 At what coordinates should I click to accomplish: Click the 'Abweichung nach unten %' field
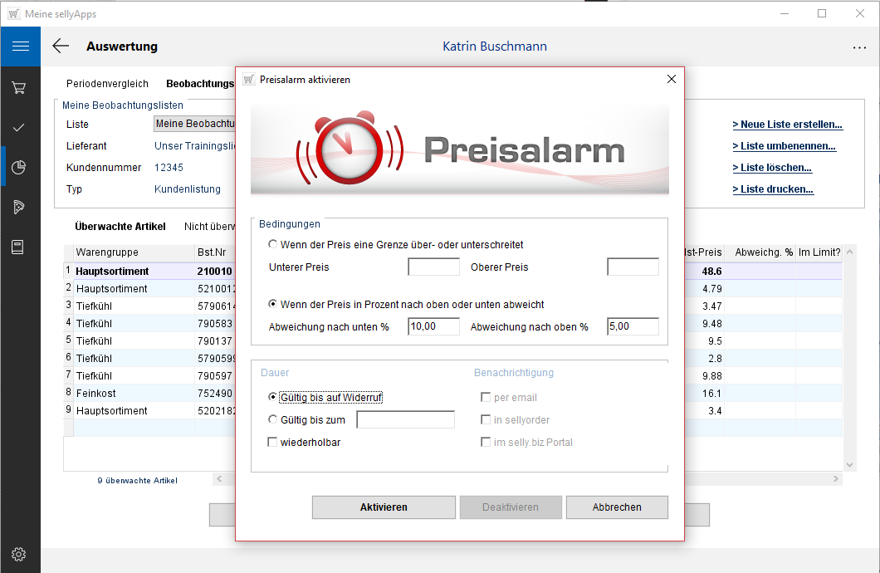433,327
